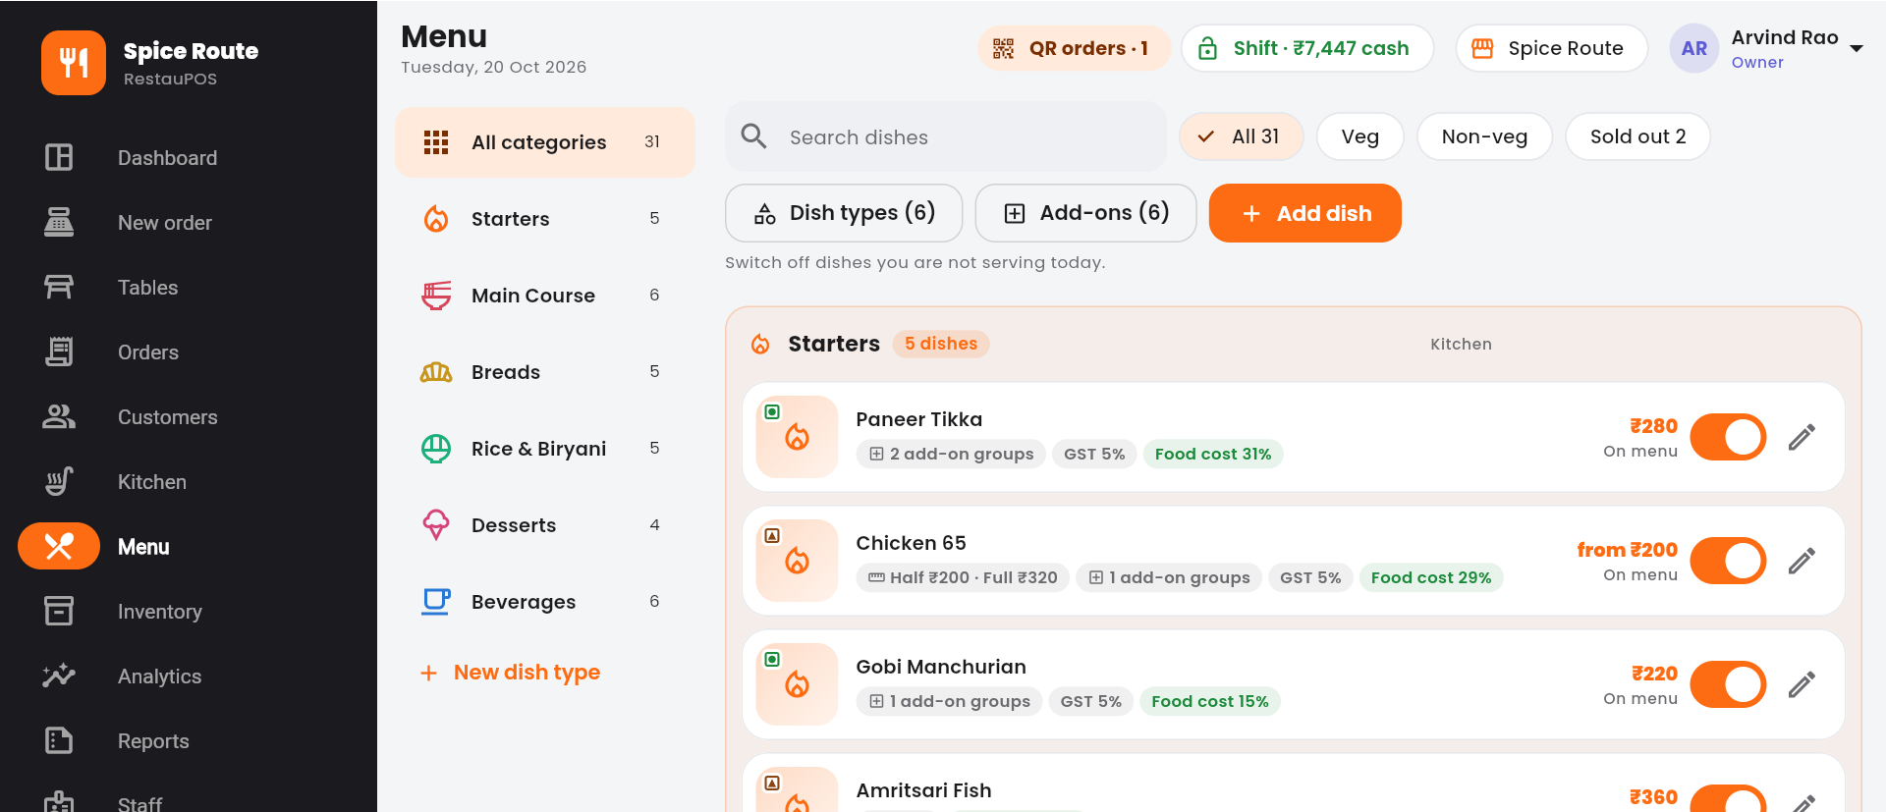1886x812 pixels.
Task: Select the Desserts category
Action: click(x=545, y=525)
